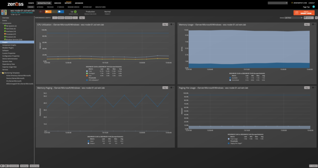This screenshot has width=318, height=168.
Task: Open the EVENTS top menu
Action: pyautogui.click(x=31, y=3)
